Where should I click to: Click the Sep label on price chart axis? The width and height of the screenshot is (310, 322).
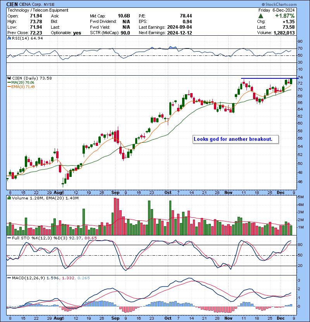coord(115,193)
